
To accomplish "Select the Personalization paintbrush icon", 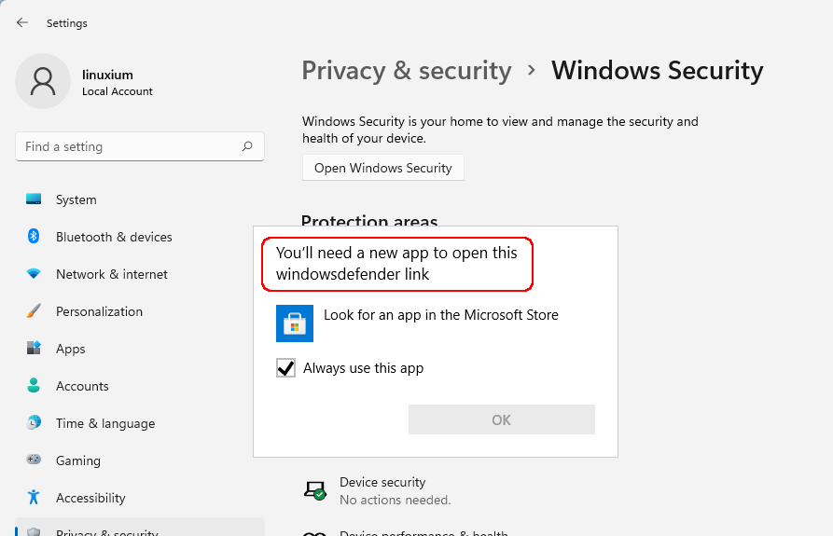I will [x=34, y=311].
